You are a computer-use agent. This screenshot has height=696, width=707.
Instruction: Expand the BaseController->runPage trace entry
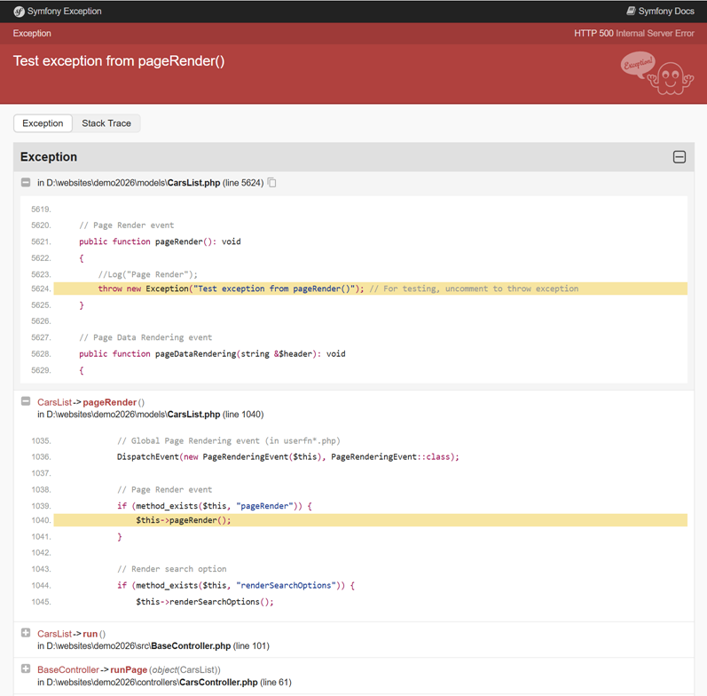point(26,668)
